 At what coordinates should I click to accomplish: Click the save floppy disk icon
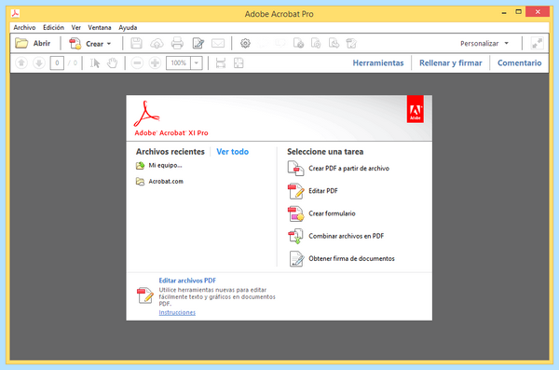[x=136, y=44]
